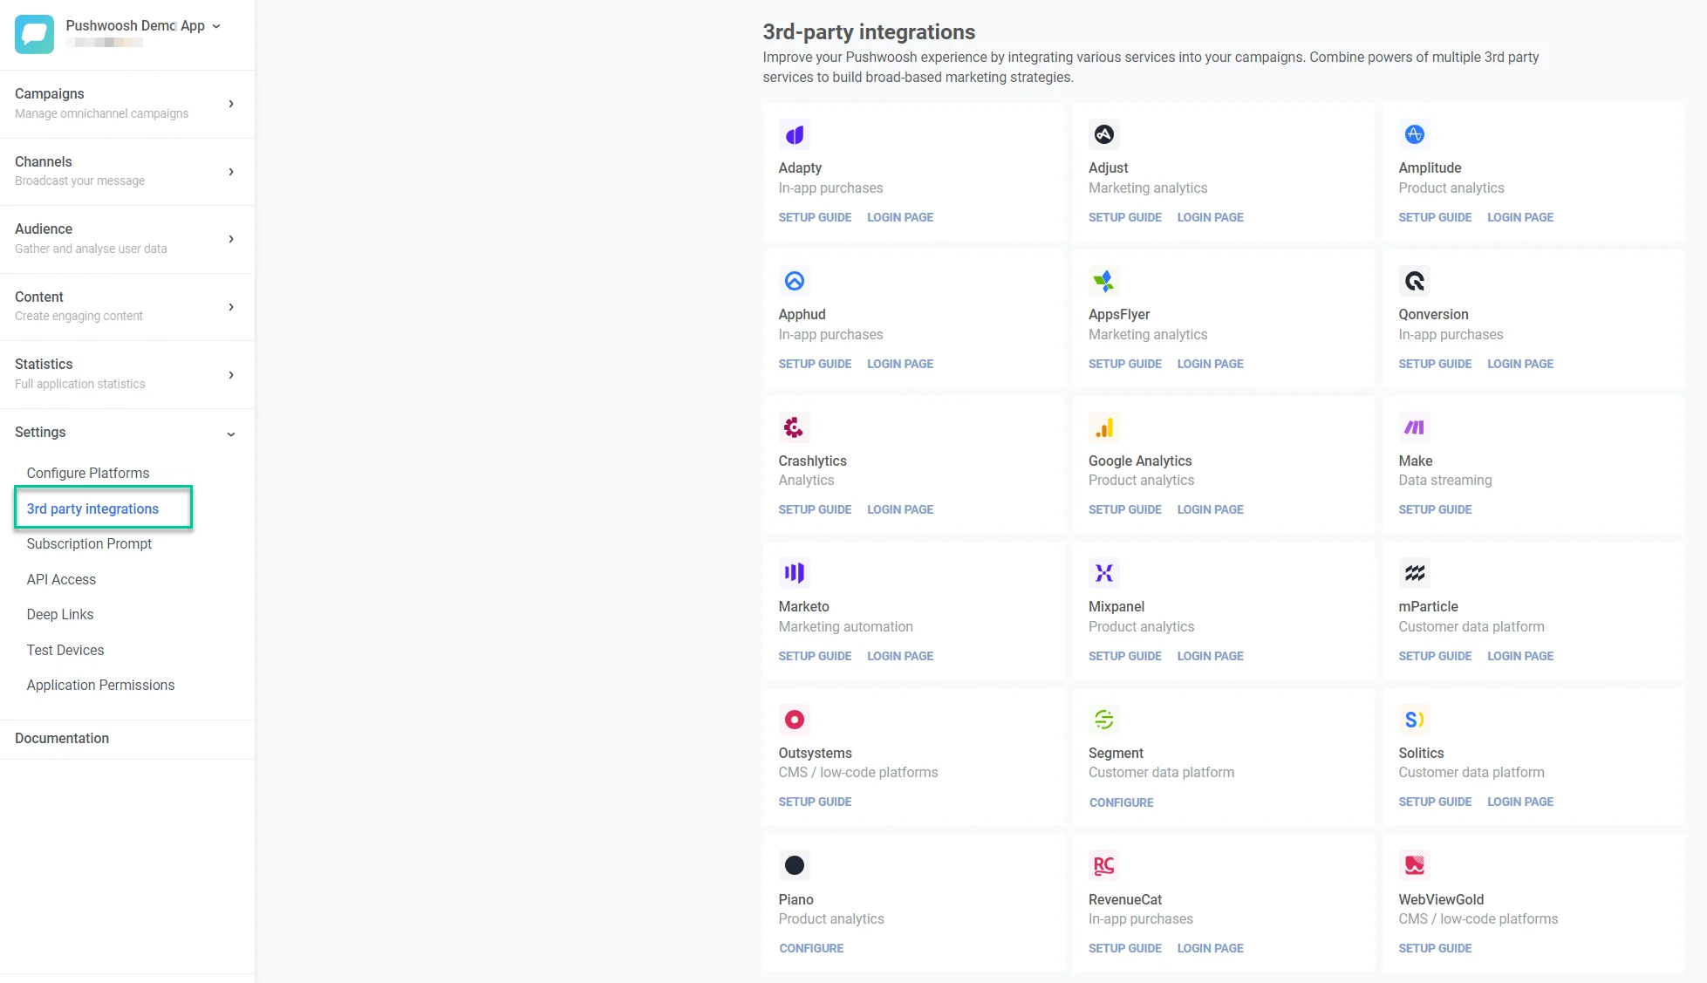
Task: Open the app switcher dropdown
Action: (x=216, y=25)
